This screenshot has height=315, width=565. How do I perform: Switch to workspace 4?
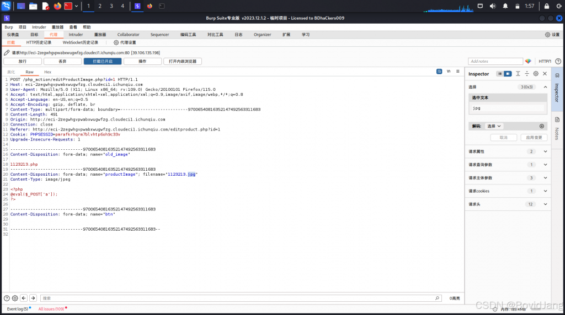122,6
